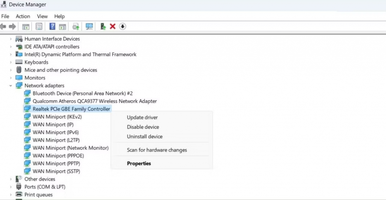Expand the Human Interface Devices node

11,39
